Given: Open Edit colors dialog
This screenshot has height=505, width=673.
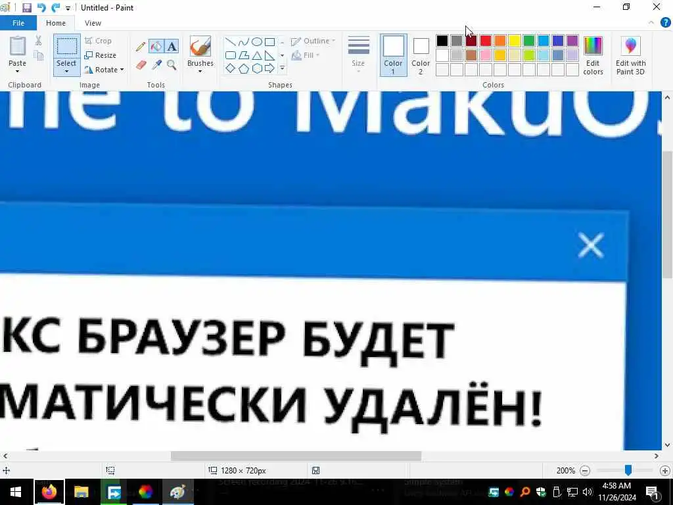Looking at the screenshot, I should click(x=593, y=56).
